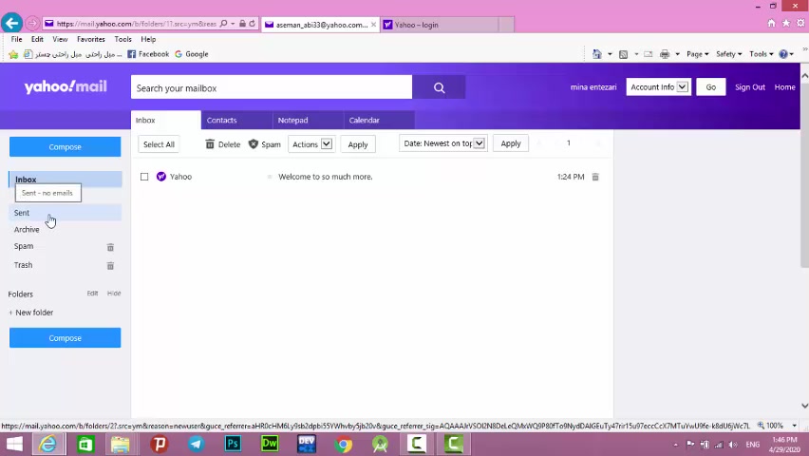Open the Archive folder

point(27,229)
